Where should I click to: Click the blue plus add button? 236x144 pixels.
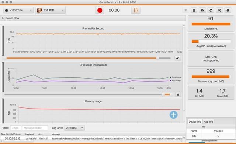pyautogui.click(x=174, y=115)
